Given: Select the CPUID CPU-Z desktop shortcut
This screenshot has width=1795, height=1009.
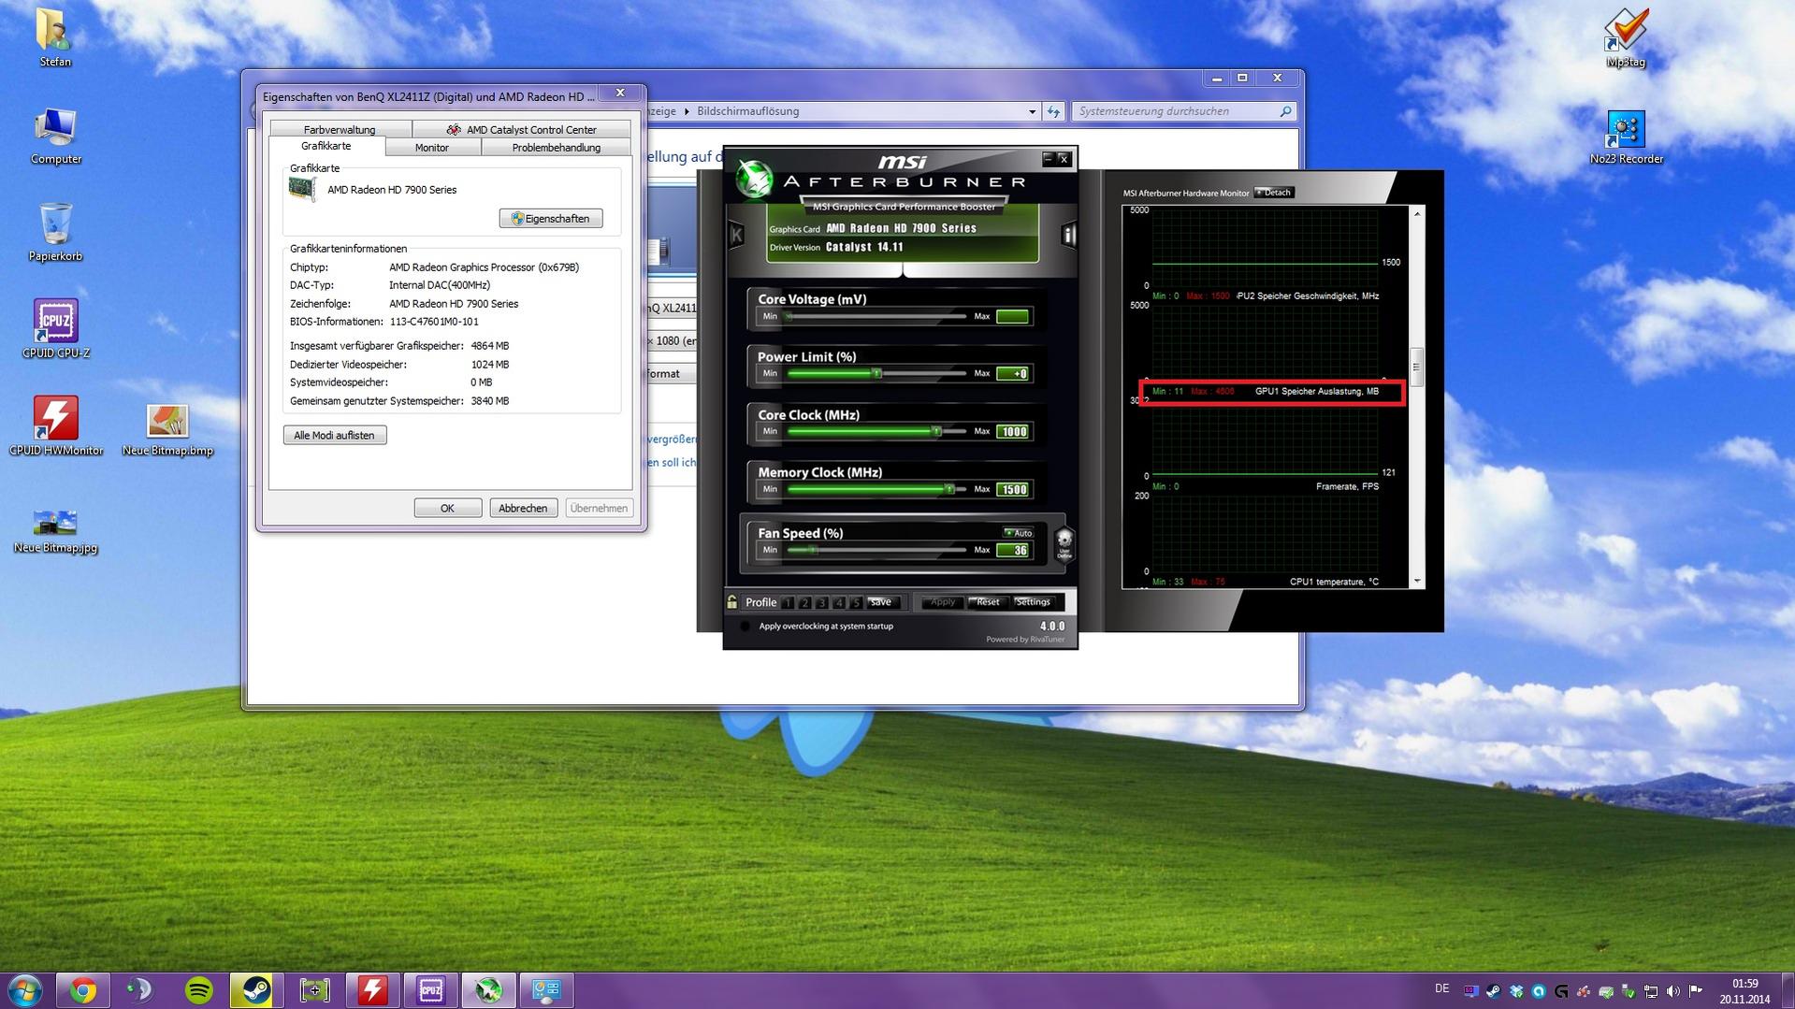Looking at the screenshot, I should 55,329.
